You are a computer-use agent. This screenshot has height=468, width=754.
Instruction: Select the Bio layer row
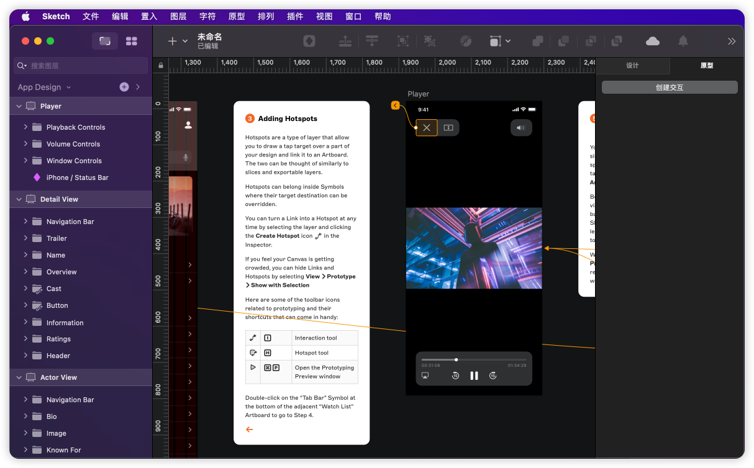point(81,416)
